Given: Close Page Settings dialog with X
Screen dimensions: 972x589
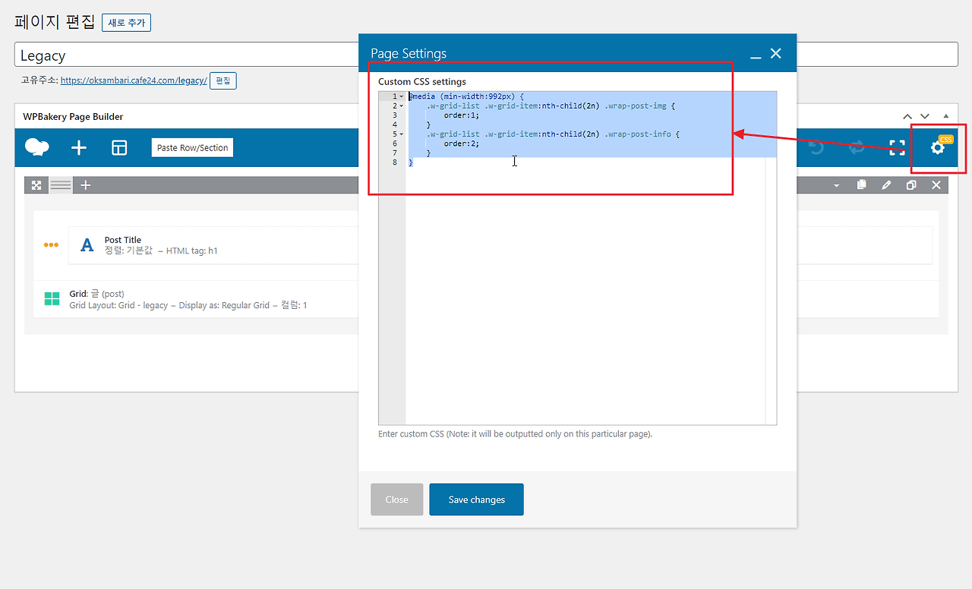Looking at the screenshot, I should pos(775,53).
